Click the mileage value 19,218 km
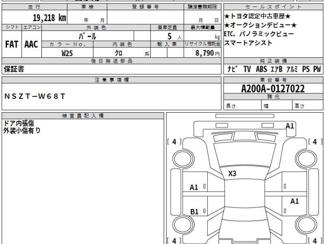The height and width of the screenshot is (244, 325). coord(50,18)
